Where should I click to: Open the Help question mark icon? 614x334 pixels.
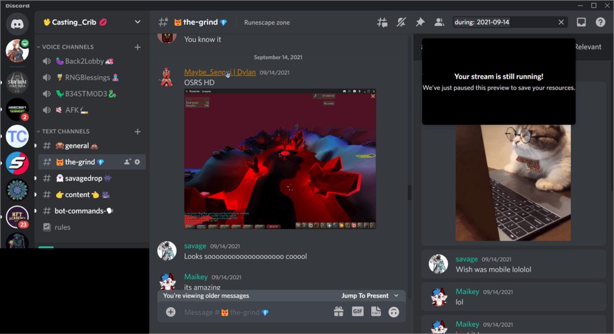pyautogui.click(x=600, y=22)
